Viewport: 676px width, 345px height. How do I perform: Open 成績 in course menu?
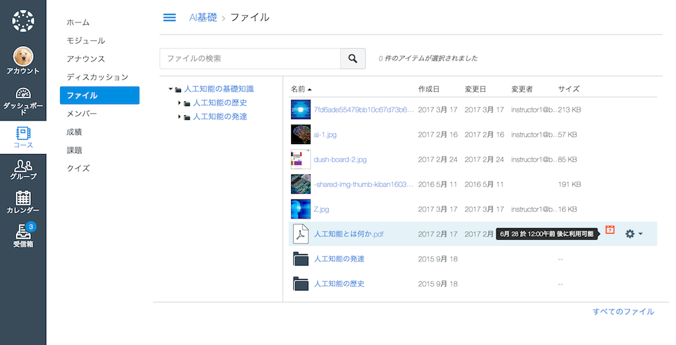click(x=74, y=132)
